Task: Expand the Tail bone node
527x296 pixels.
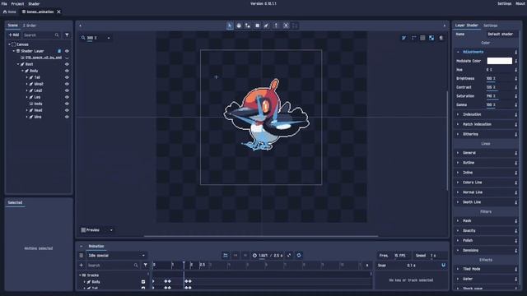Action: pos(27,77)
